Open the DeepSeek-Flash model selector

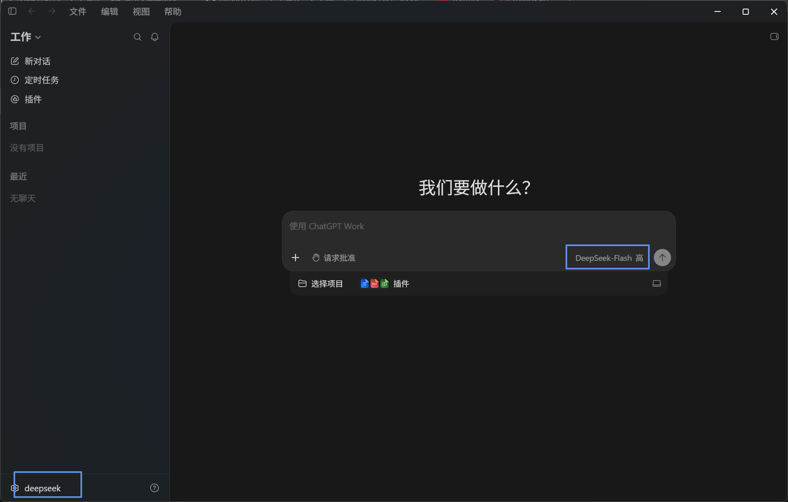point(609,258)
